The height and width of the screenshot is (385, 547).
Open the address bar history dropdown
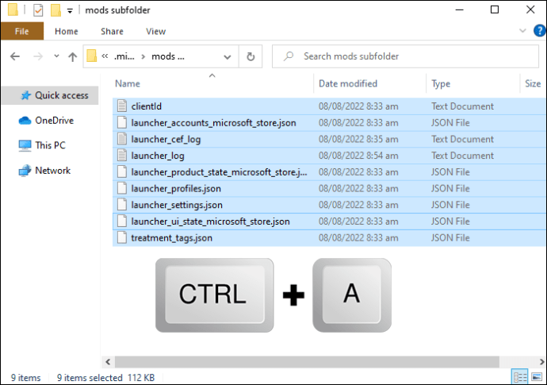tap(228, 56)
